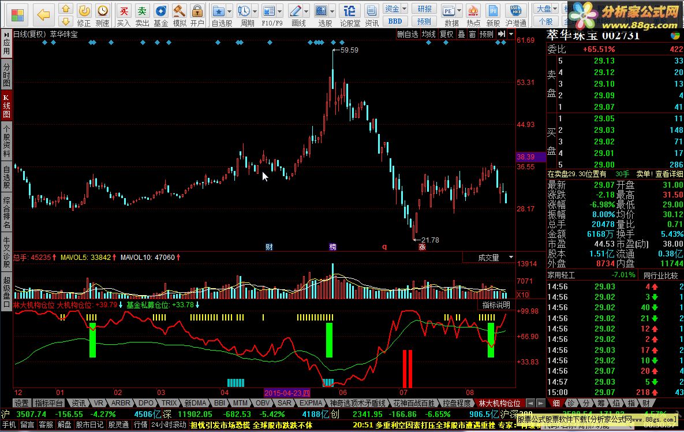
Task: Click the 研报 research report button
Action: click(424, 9)
